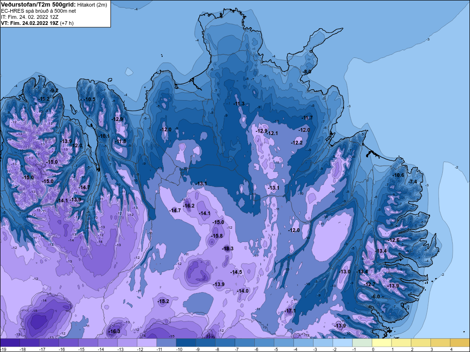Click the -11.8 temperature label

coord(121,141)
